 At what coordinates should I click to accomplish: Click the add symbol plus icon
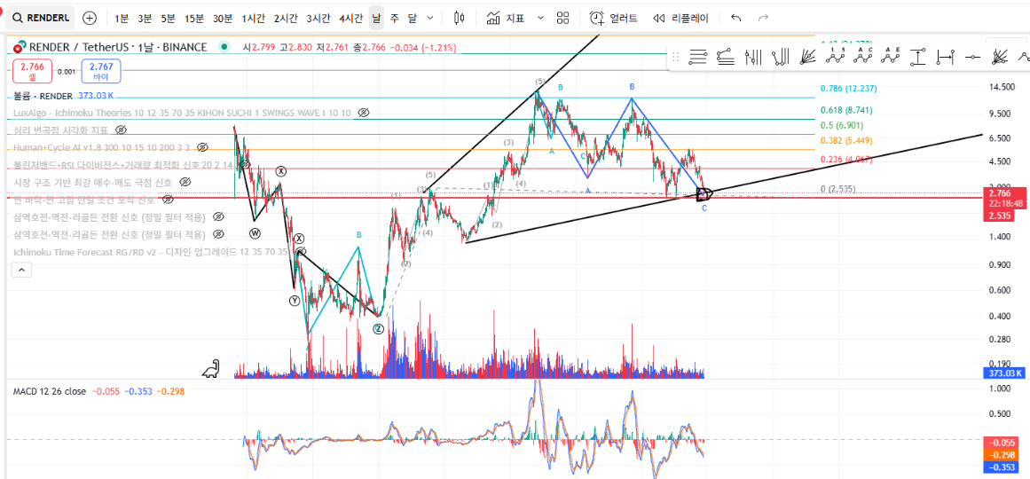click(x=90, y=18)
